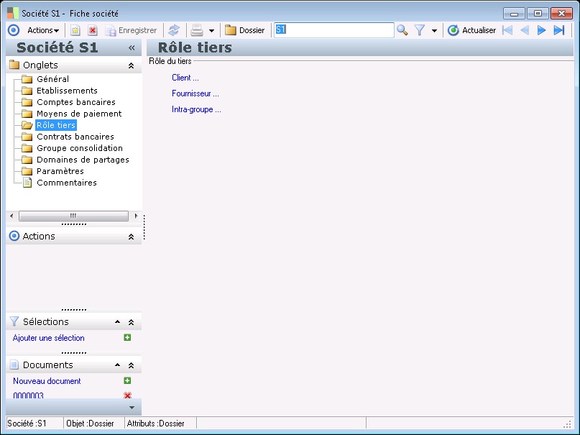Viewport: 580px width, 435px height.
Task: Go to next record arrow icon
Action: point(541,30)
